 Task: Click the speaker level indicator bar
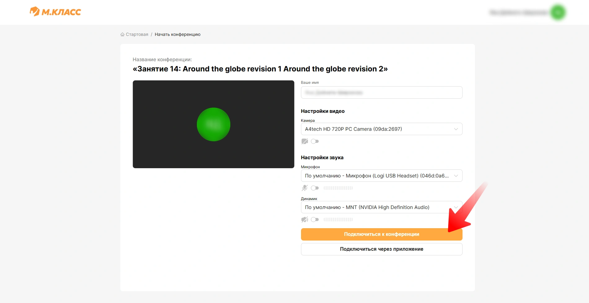click(338, 220)
